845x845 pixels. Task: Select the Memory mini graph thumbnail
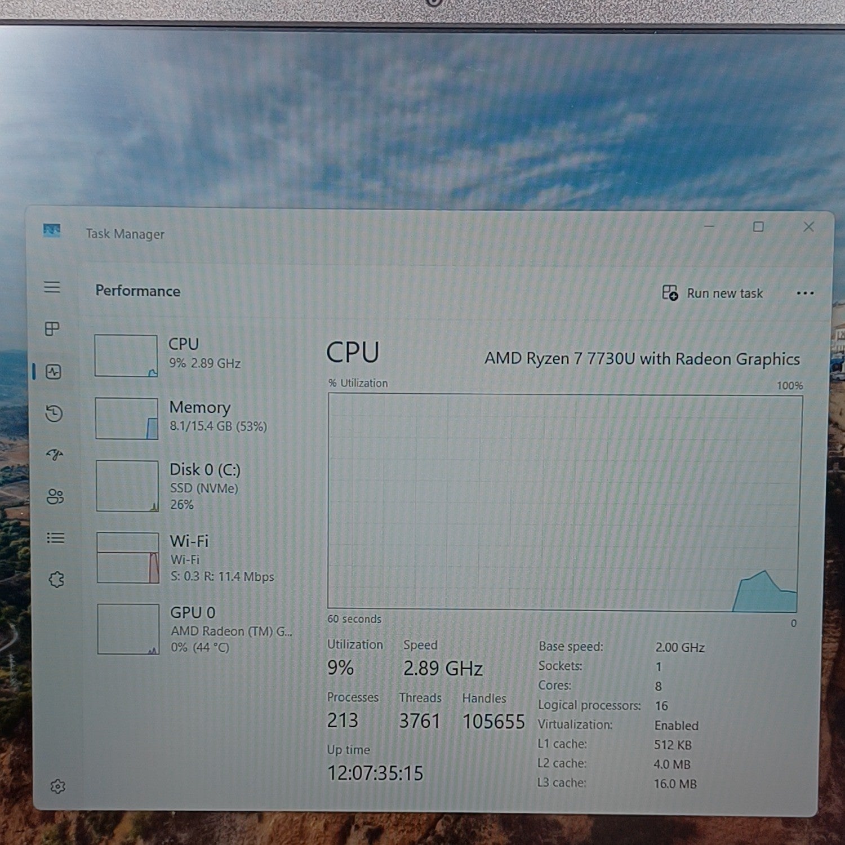pyautogui.click(x=127, y=419)
